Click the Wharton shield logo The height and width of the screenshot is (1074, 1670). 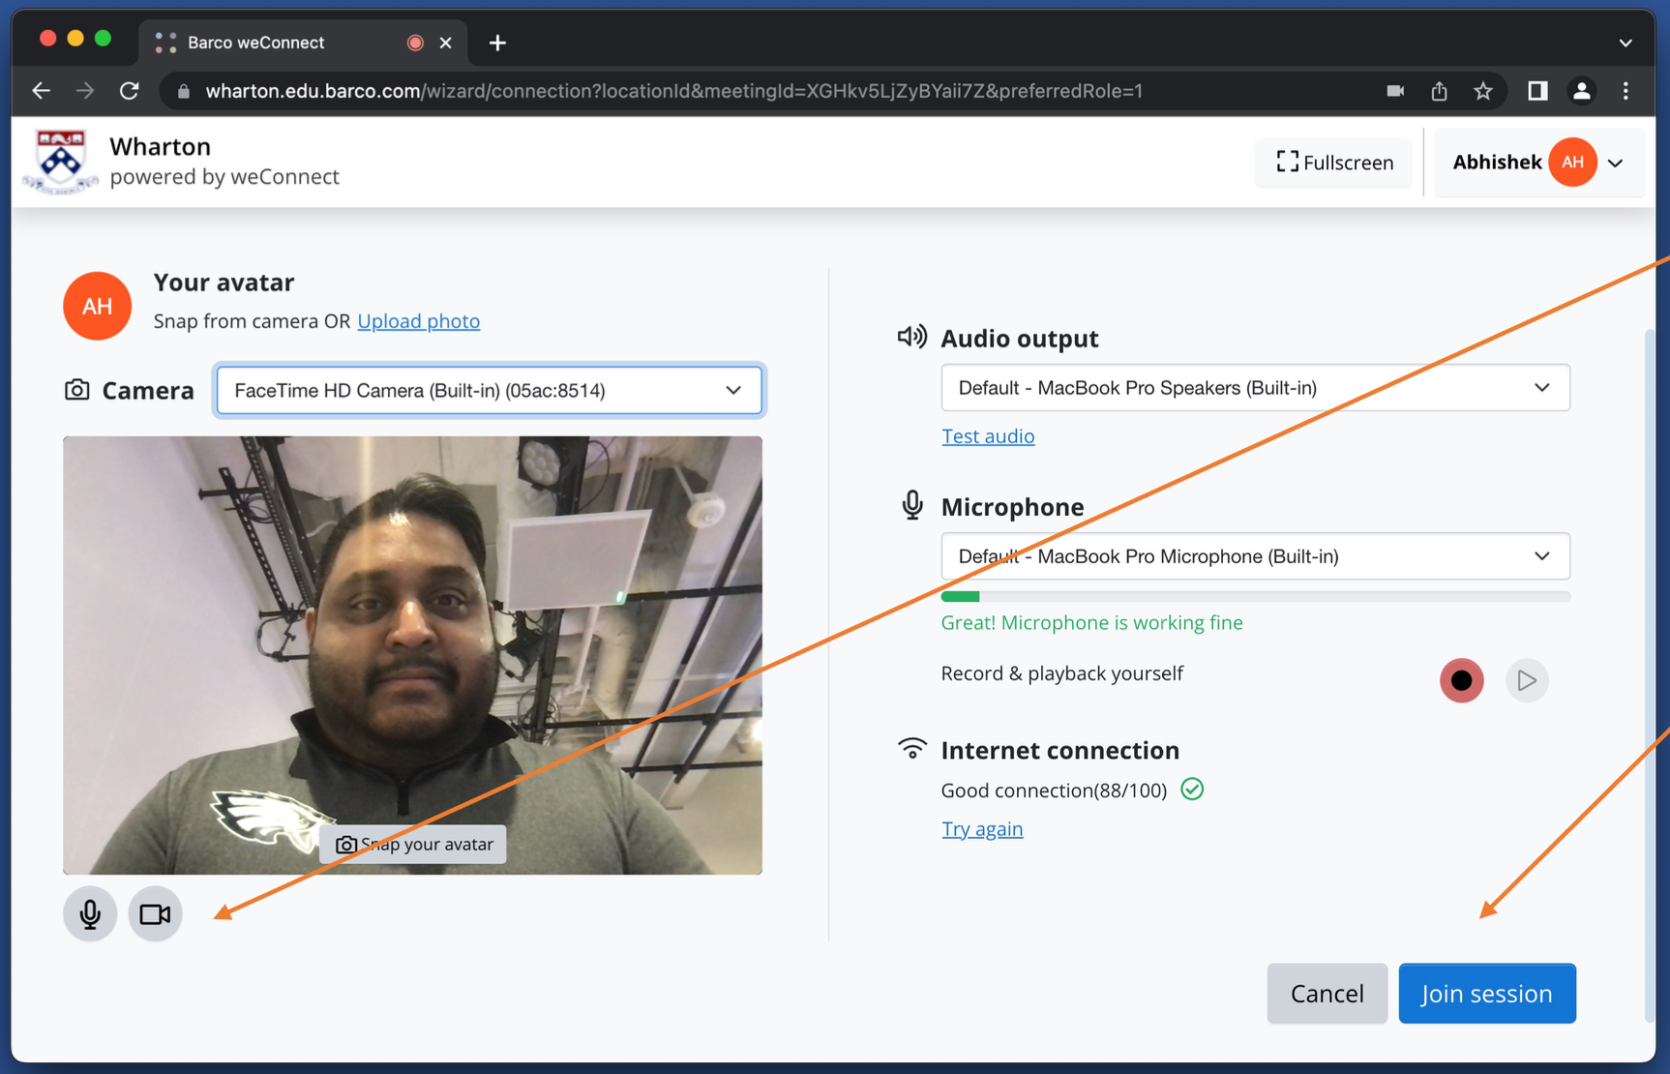[60, 161]
